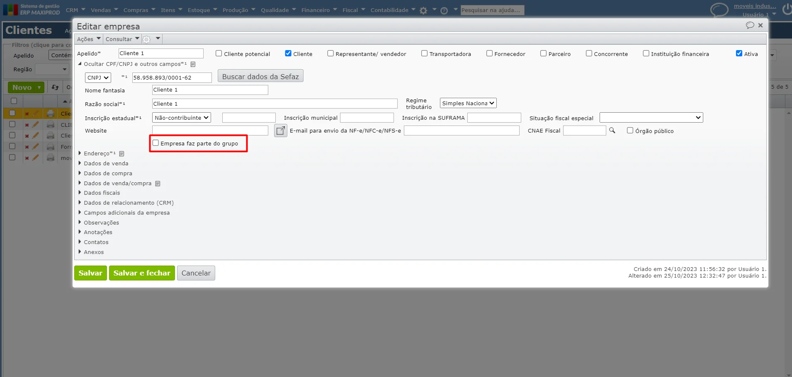Image resolution: width=792 pixels, height=377 pixels.
Task: Collapse the Ocultar CPF/CNPJ e outros campos section
Action: tap(80, 64)
